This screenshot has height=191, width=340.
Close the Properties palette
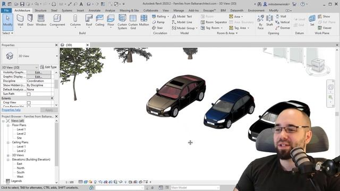point(56,45)
